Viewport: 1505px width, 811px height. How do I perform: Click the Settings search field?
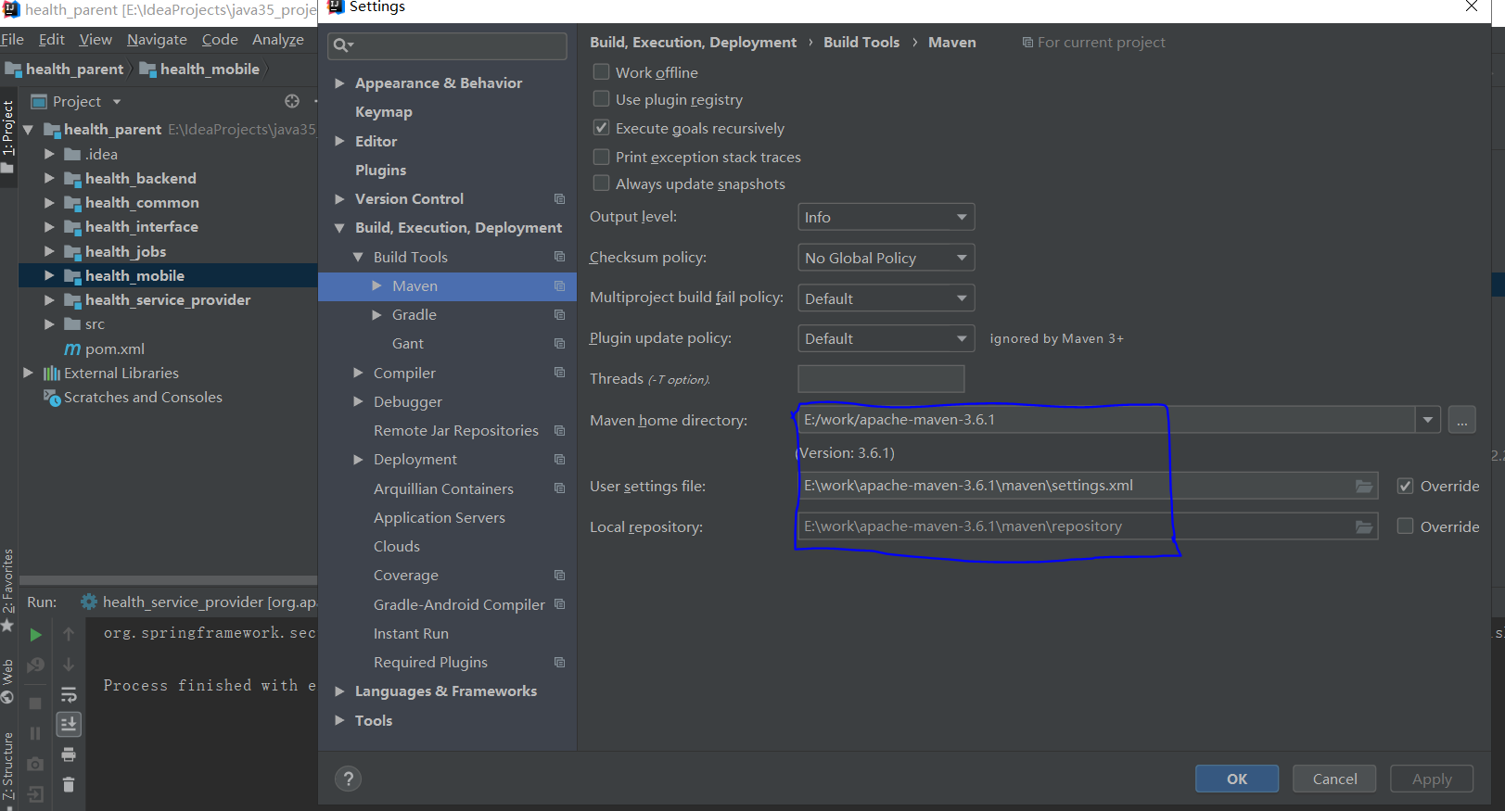447,45
